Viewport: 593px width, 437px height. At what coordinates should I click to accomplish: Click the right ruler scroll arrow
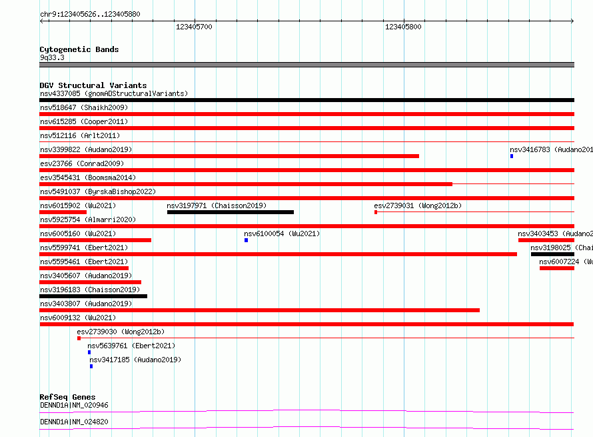(572, 21)
